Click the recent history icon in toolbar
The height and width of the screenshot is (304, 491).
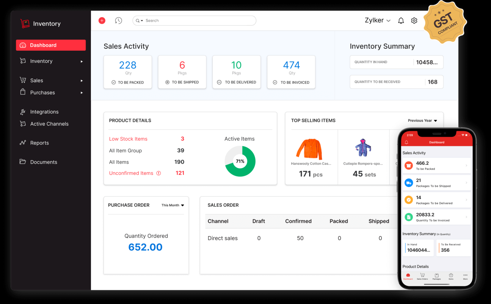coord(119,20)
